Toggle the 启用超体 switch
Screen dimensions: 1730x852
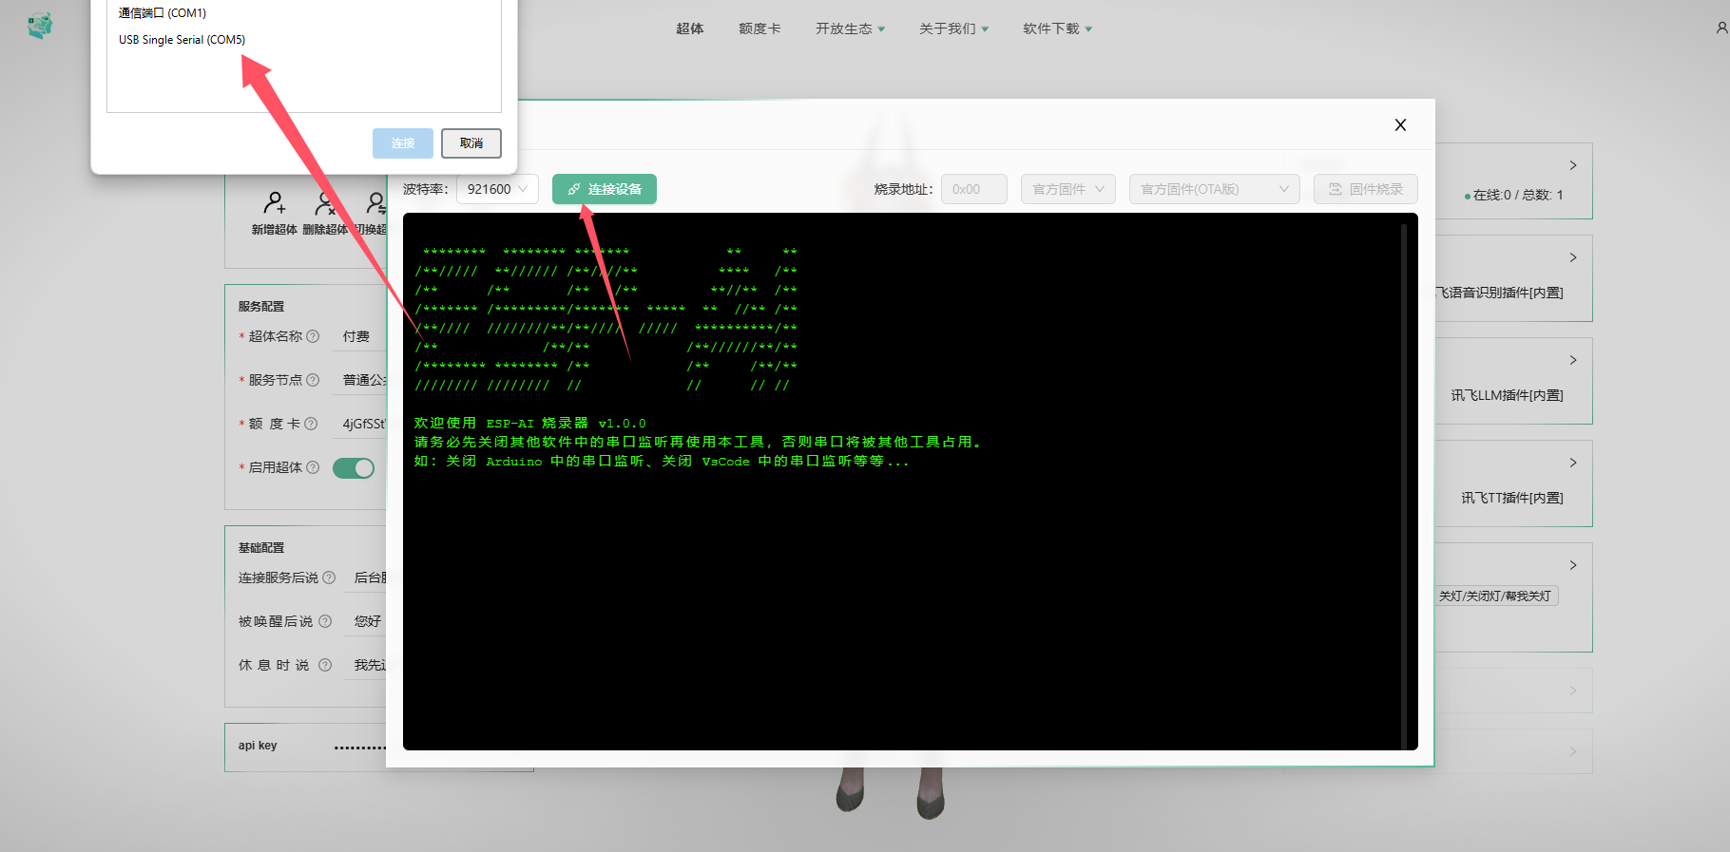point(354,467)
